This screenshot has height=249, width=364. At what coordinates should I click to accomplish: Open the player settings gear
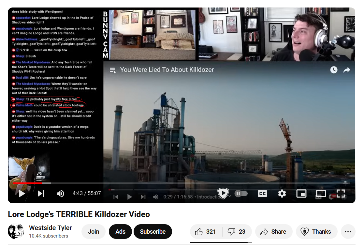click(x=282, y=194)
